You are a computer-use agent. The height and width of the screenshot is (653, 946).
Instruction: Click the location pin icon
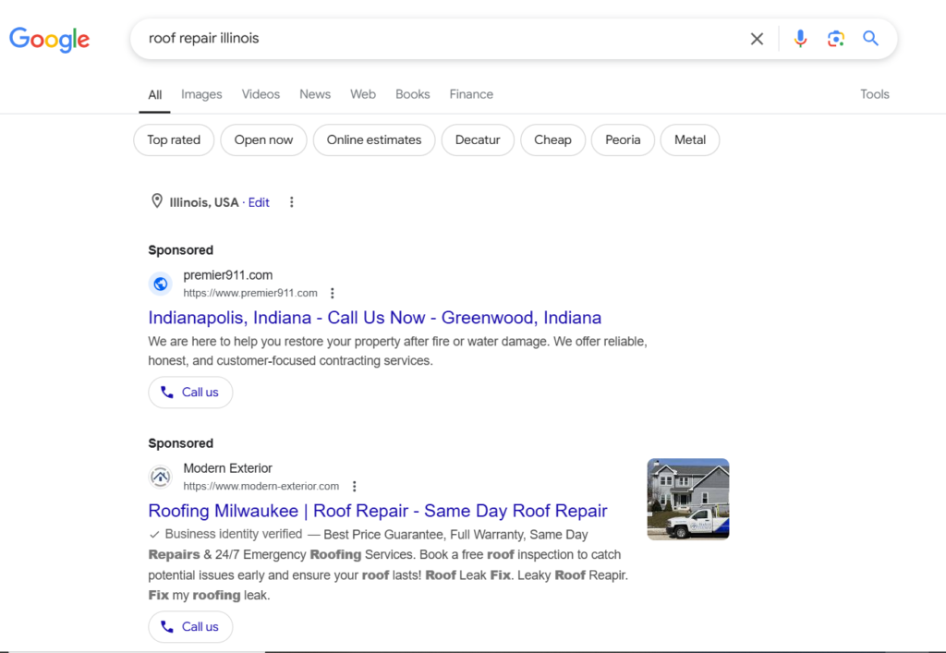tap(157, 200)
